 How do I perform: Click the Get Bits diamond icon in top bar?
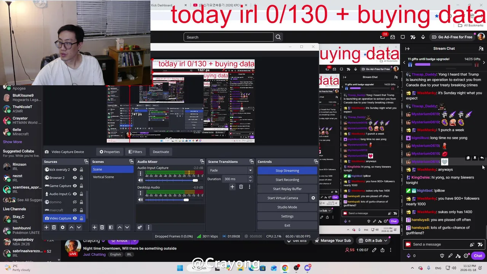click(423, 37)
